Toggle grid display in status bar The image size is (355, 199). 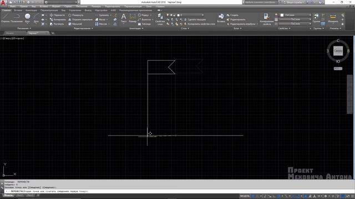[253, 196]
